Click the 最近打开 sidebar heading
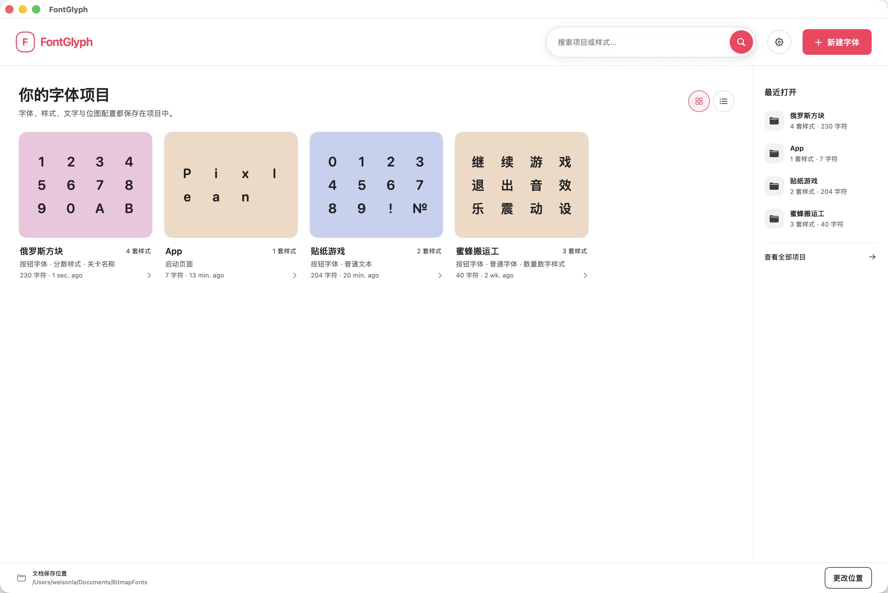This screenshot has width=888, height=593. pyautogui.click(x=780, y=92)
